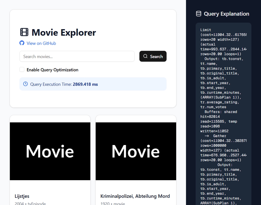This screenshot has width=261, height=205.
Task: Click the black Search button
Action: (153, 56)
